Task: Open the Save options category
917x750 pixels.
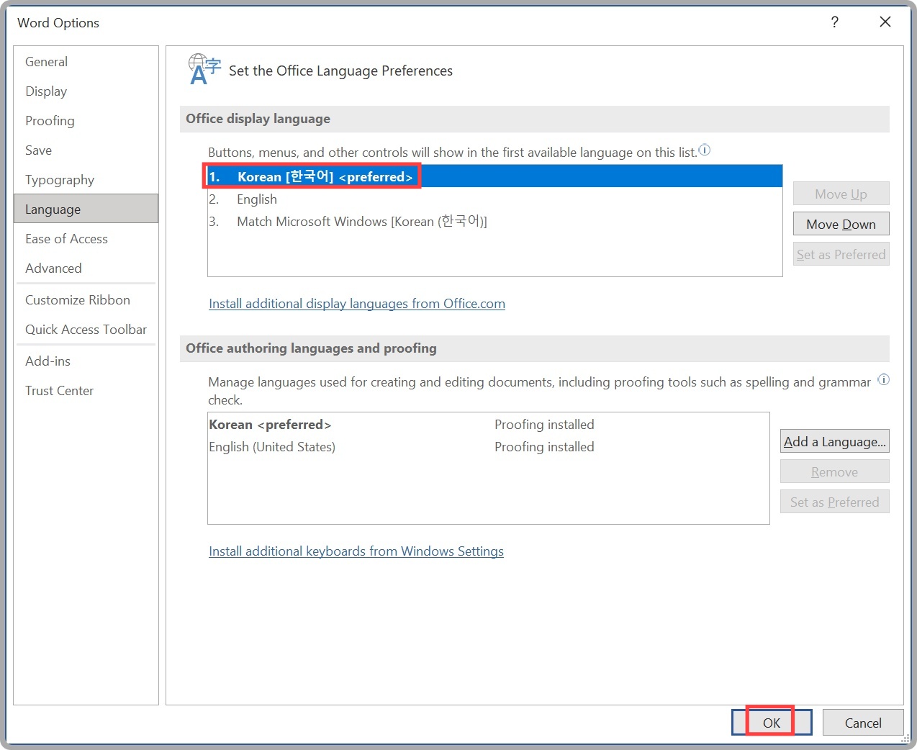Action: [x=86, y=150]
